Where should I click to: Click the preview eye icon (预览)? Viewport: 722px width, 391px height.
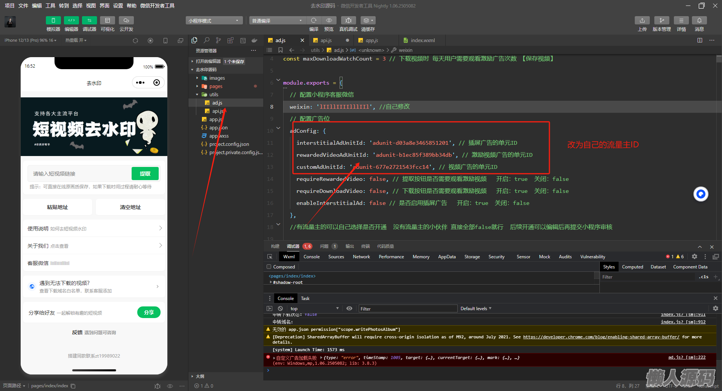coord(329,21)
